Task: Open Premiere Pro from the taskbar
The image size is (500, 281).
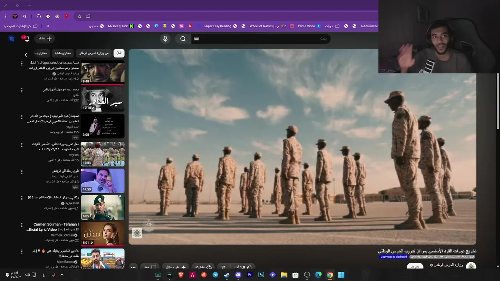Action: pyautogui.click(x=250, y=275)
